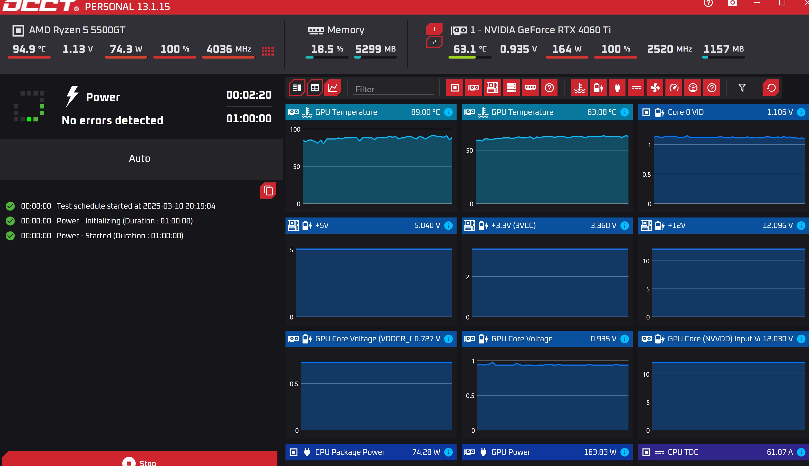The width and height of the screenshot is (809, 466).
Task: Click the GPU power 164 W value
Action: [566, 49]
